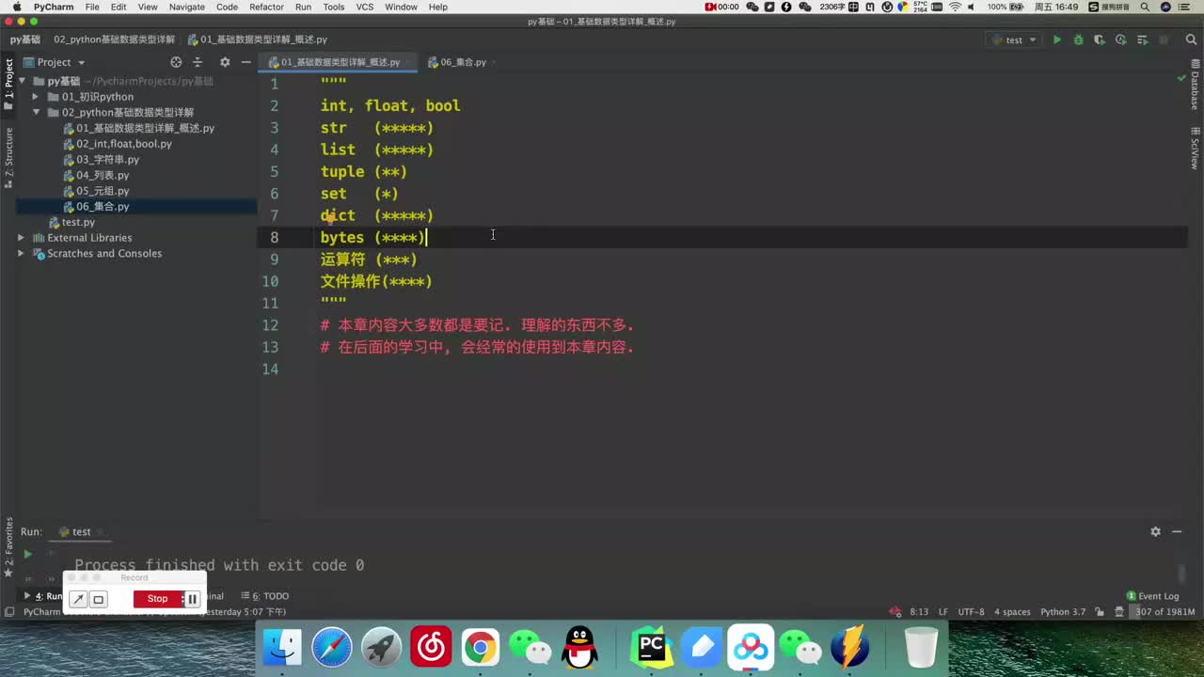Open the Refactor menu
The image size is (1204, 677).
coord(266,7)
